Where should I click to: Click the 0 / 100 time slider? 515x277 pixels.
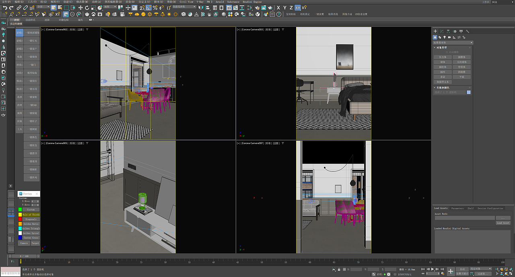pos(24,256)
